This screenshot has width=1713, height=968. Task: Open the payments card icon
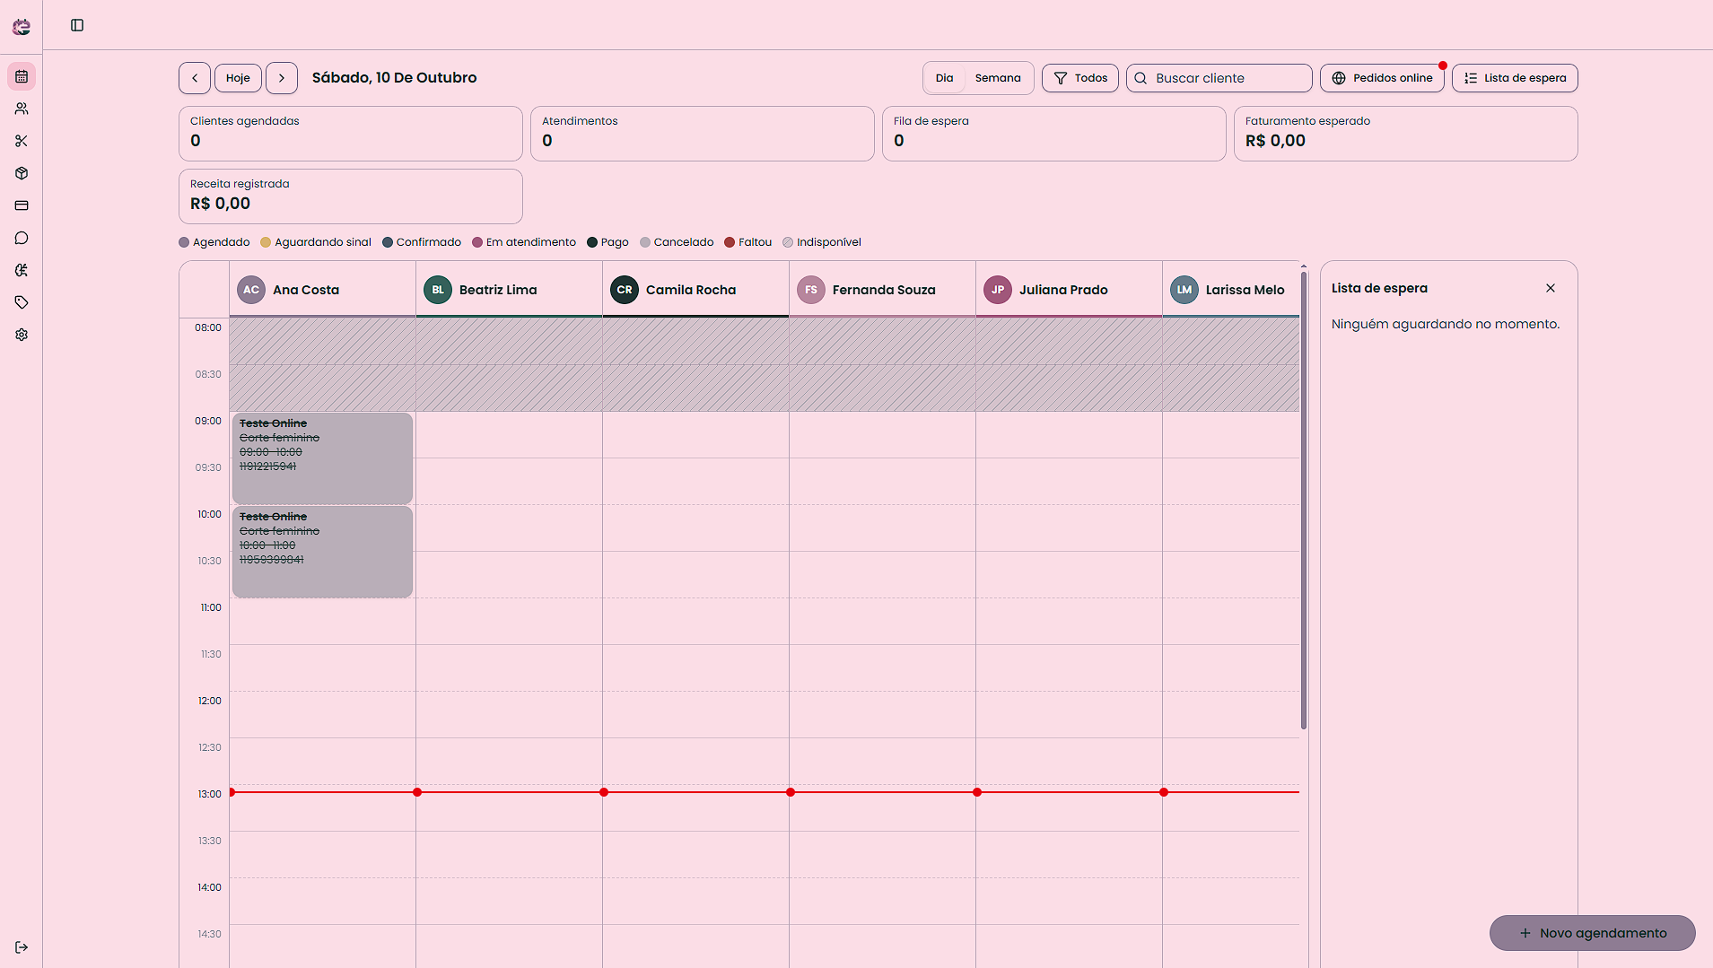point(22,205)
